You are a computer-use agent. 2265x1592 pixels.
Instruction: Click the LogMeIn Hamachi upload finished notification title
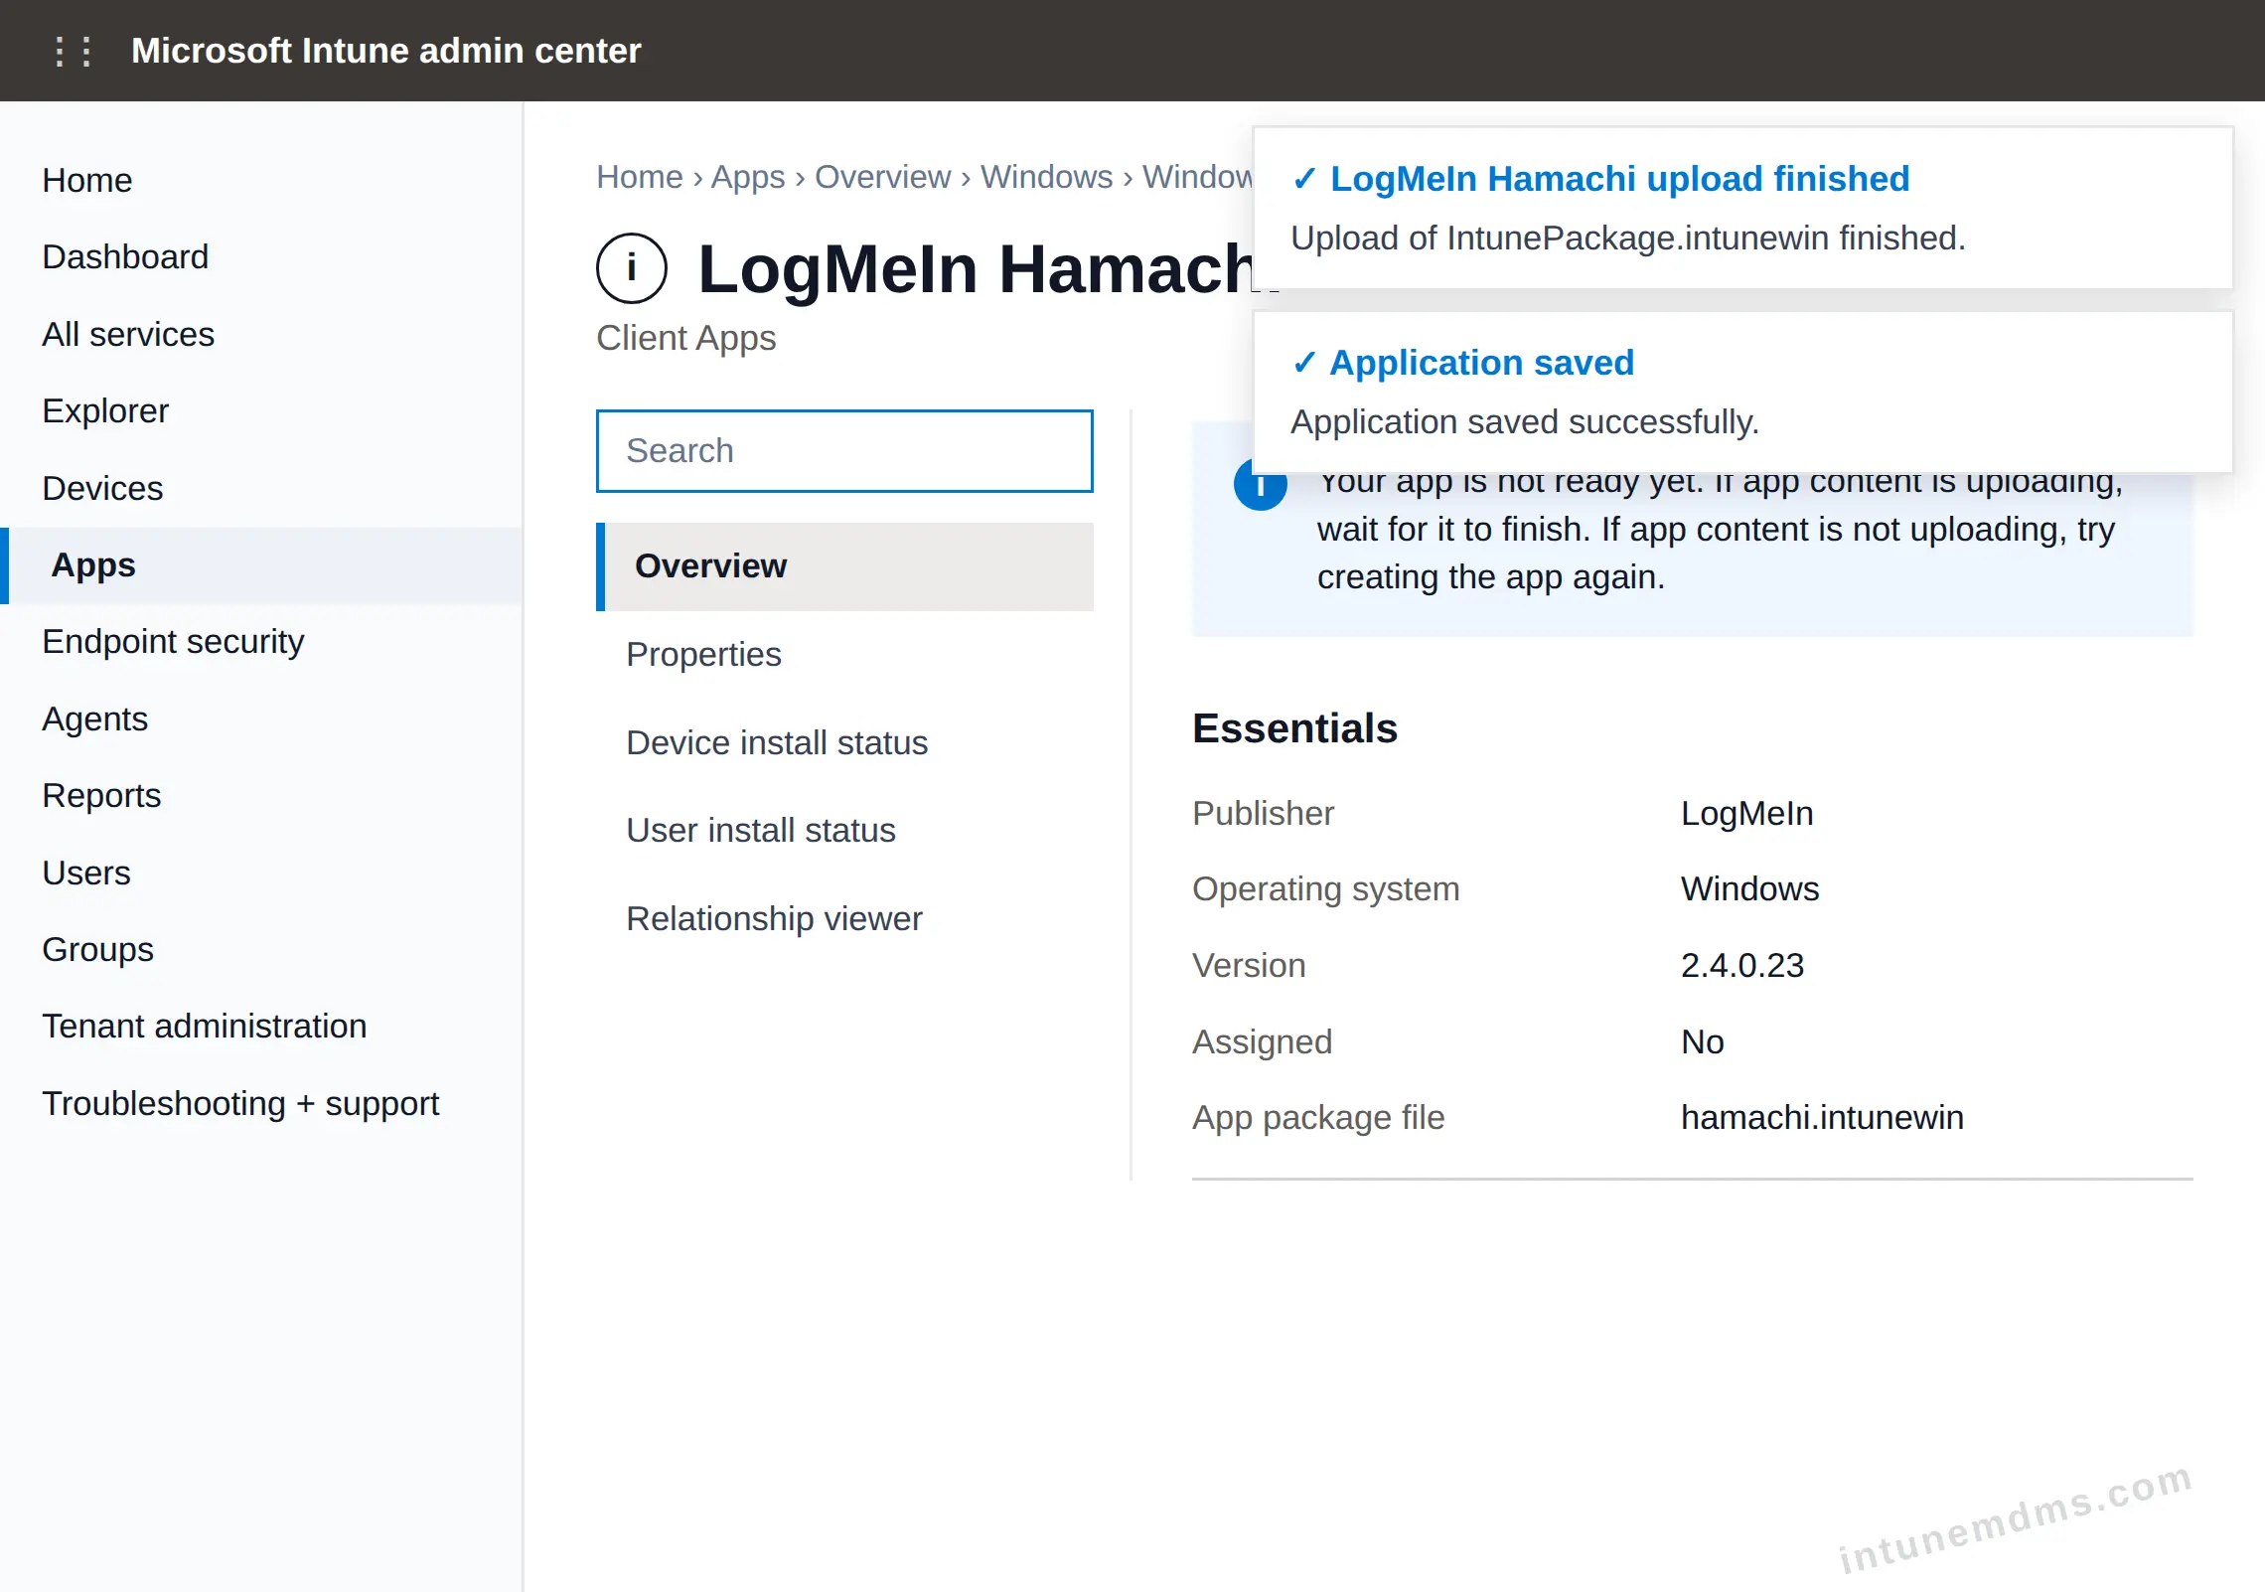point(1619,179)
